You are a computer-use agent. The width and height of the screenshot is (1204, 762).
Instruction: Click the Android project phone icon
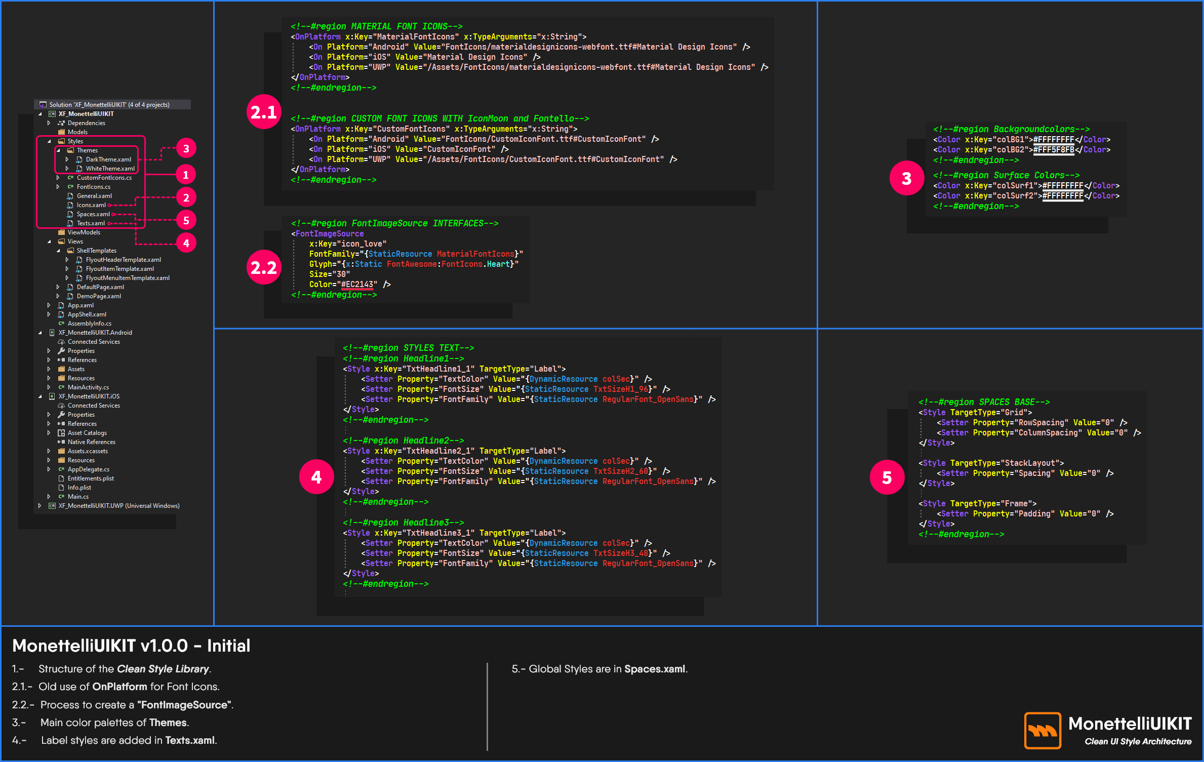pos(52,333)
